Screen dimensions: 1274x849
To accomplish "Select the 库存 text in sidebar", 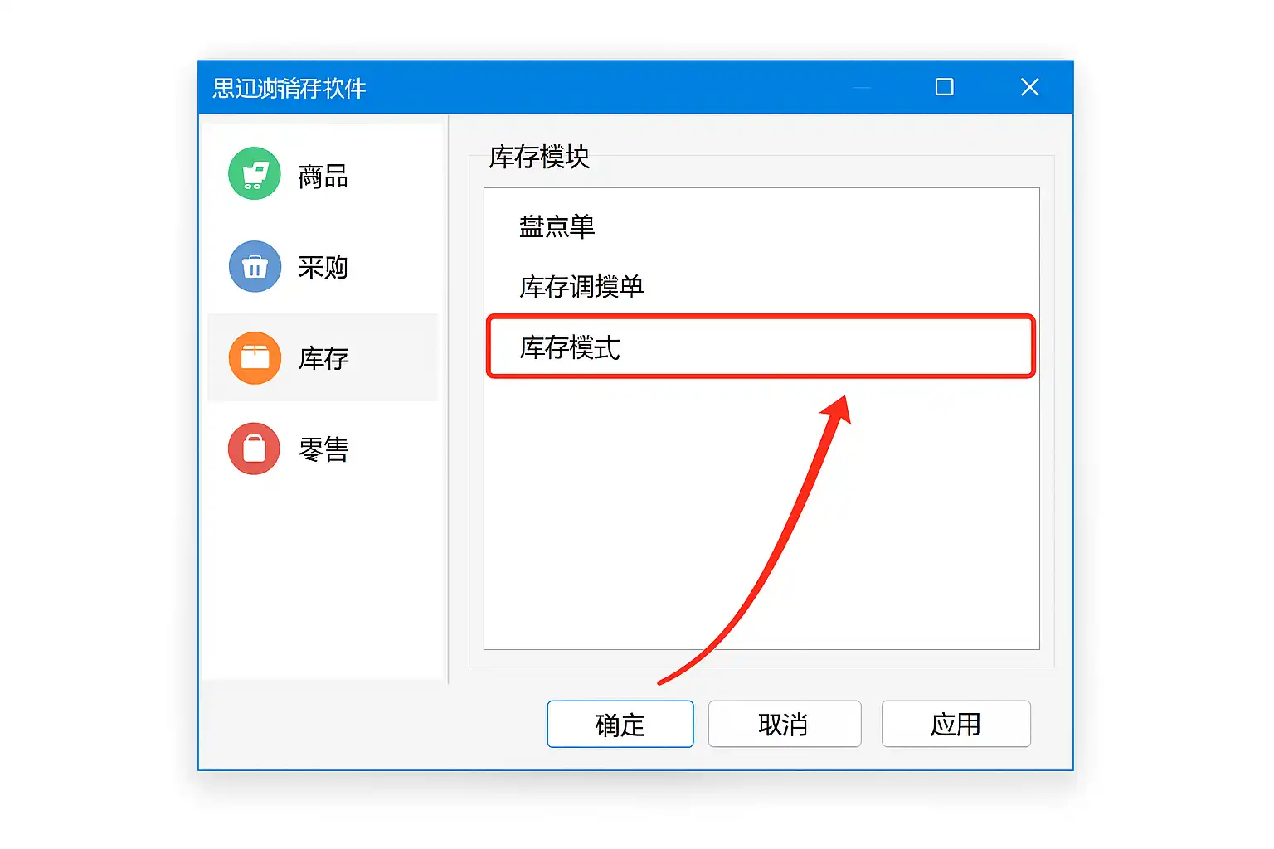I will (323, 358).
